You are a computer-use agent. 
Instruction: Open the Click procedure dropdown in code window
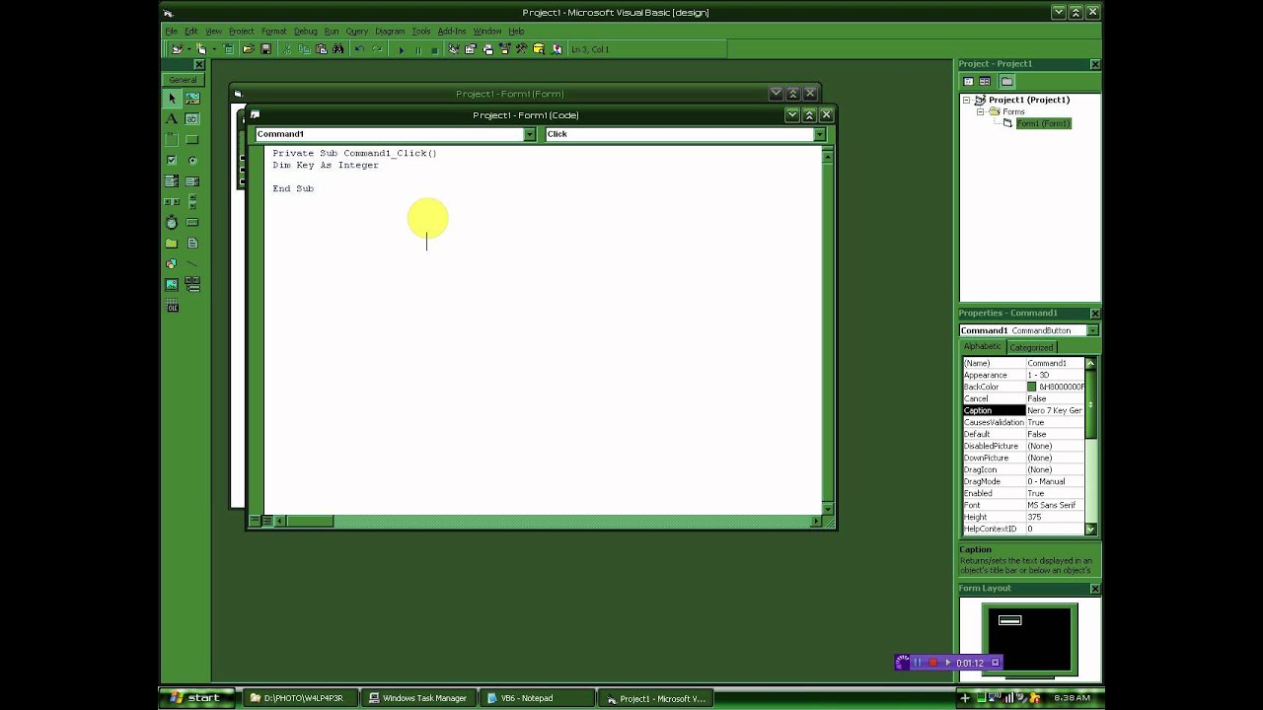click(819, 134)
